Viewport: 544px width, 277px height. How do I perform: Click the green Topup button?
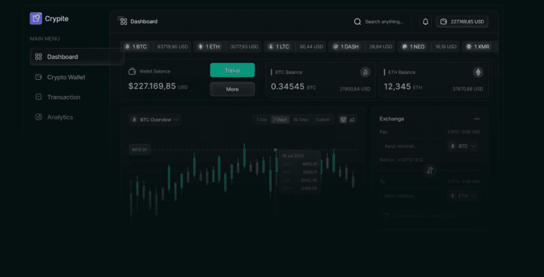[x=232, y=70]
